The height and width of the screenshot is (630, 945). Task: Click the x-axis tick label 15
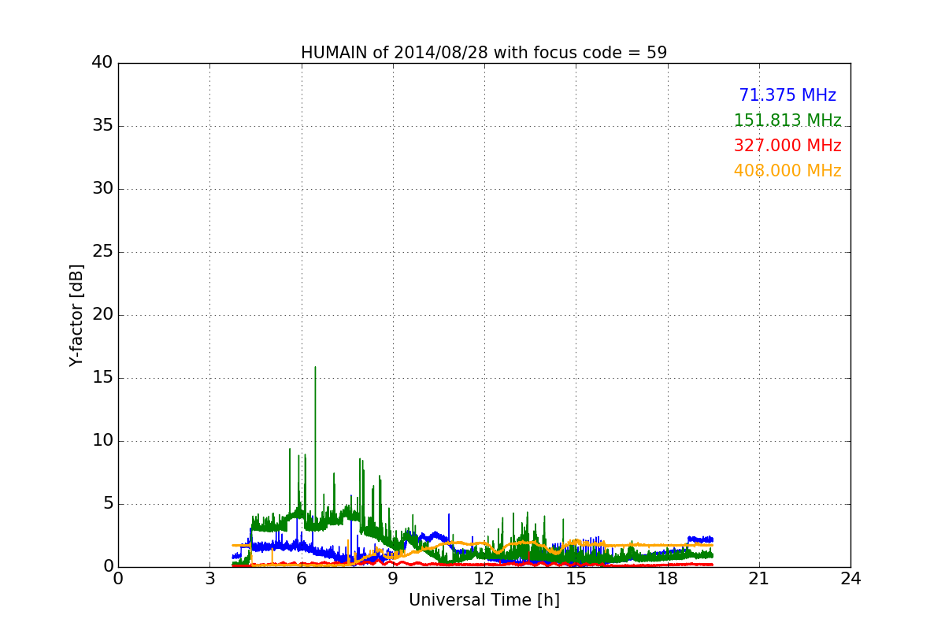point(576,578)
